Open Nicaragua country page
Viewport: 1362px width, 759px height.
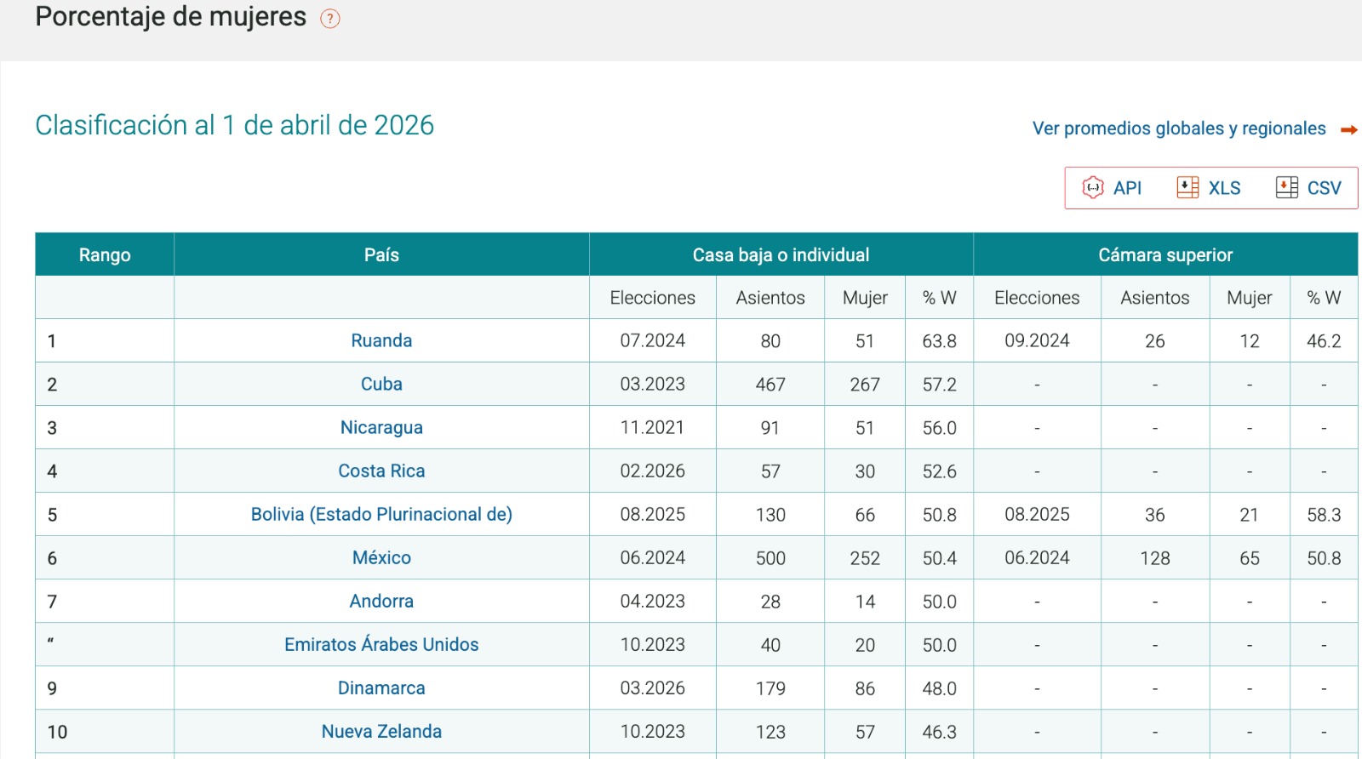coord(381,427)
